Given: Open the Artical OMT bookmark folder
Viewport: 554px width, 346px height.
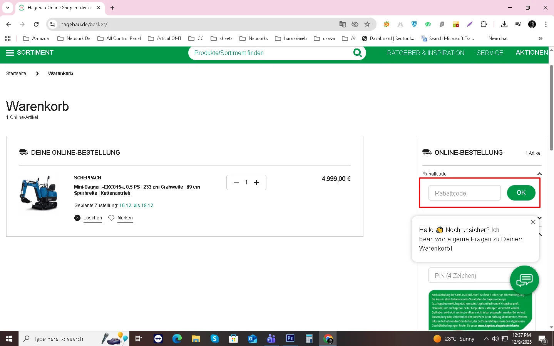Looking at the screenshot, I should pyautogui.click(x=165, y=38).
